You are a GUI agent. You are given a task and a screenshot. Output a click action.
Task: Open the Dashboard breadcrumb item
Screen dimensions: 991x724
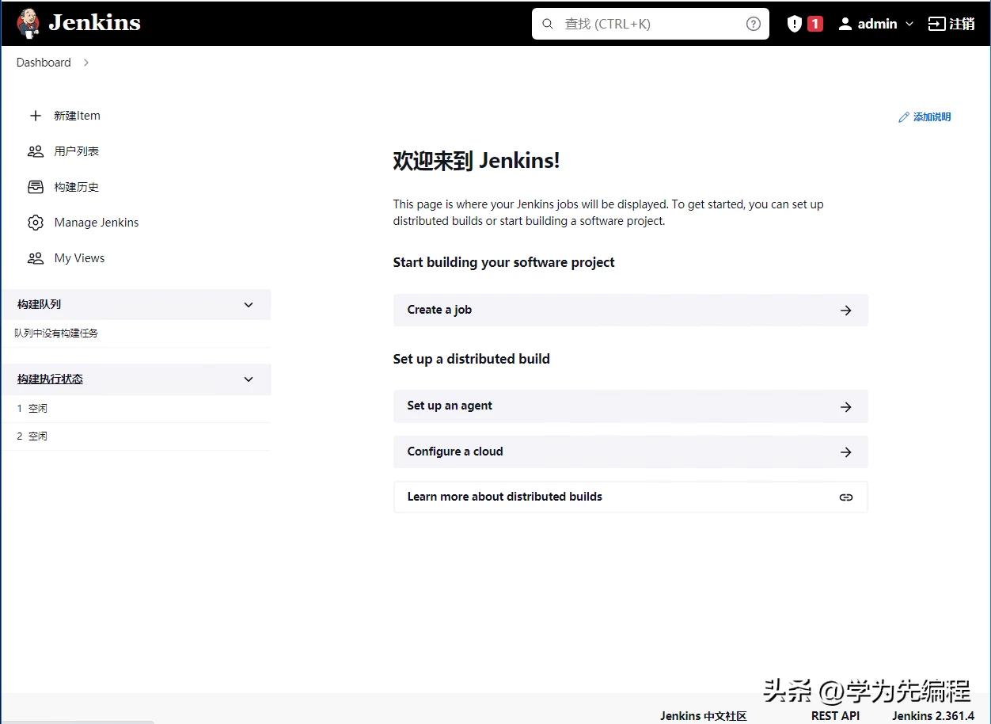[44, 62]
